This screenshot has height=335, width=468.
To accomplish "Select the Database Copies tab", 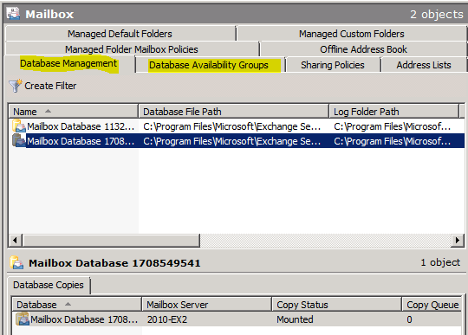I will pyautogui.click(x=49, y=285).
